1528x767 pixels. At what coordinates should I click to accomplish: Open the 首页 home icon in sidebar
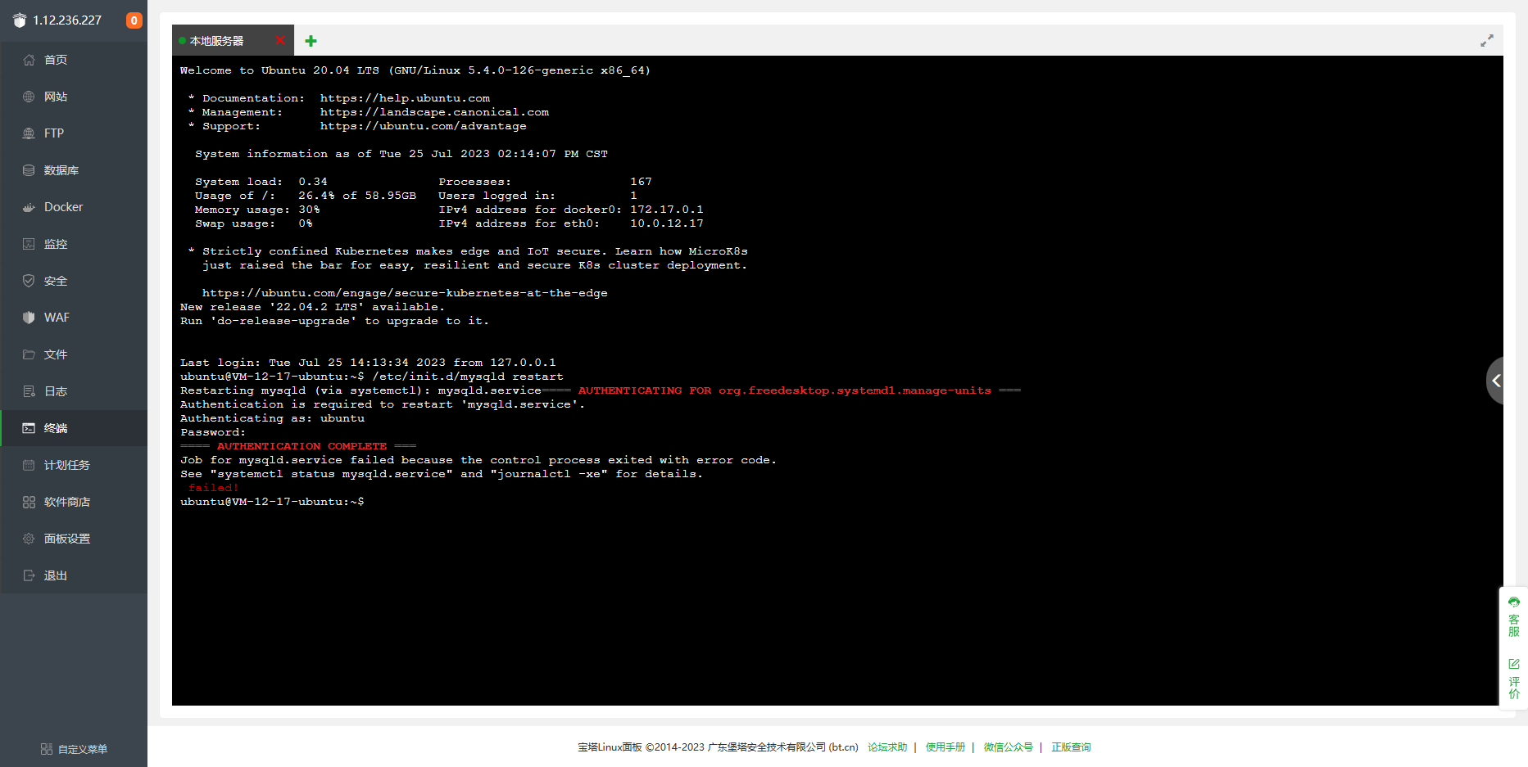(29, 60)
